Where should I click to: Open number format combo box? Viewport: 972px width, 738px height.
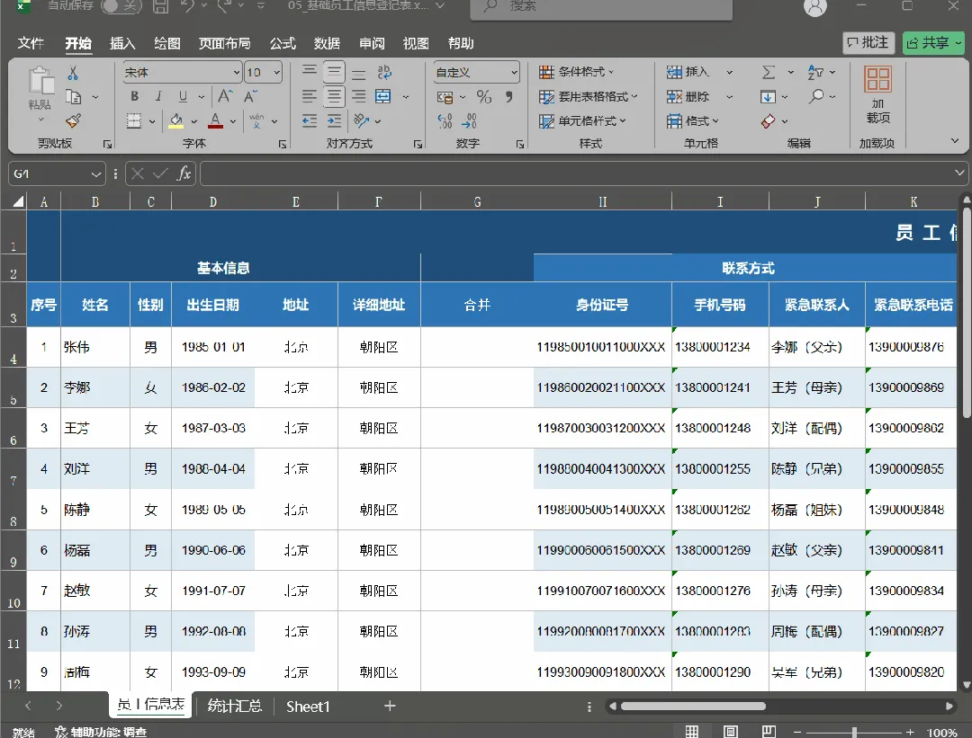[476, 73]
